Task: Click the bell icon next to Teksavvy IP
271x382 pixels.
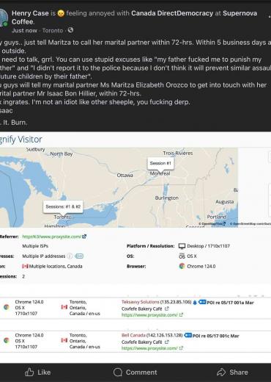Action: click(195, 303)
